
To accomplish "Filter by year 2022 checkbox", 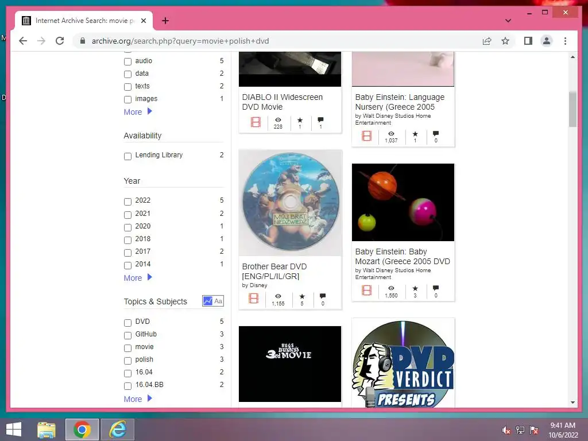I will click(128, 202).
